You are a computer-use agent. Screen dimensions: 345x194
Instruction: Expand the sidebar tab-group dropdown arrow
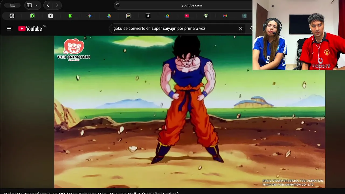click(x=37, y=5)
